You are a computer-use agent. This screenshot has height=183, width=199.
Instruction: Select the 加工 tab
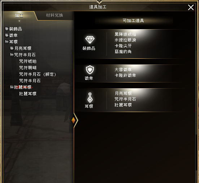(x=19, y=16)
